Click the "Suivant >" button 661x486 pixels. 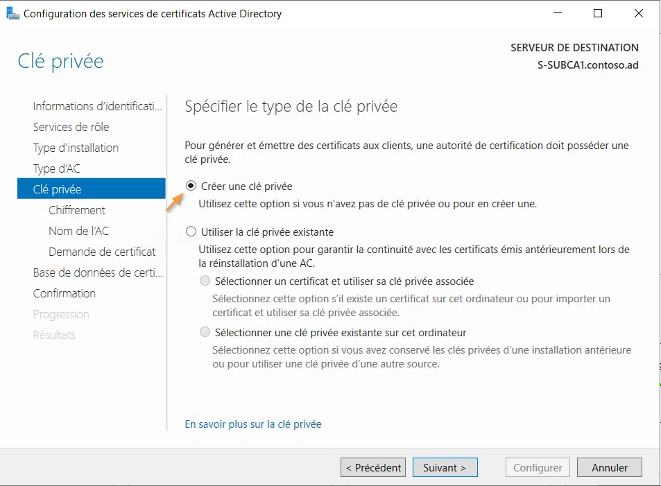(x=445, y=467)
